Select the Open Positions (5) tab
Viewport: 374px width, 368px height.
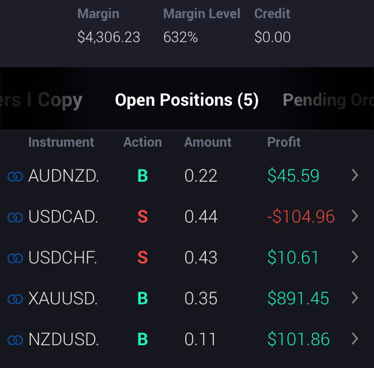pyautogui.click(x=186, y=100)
